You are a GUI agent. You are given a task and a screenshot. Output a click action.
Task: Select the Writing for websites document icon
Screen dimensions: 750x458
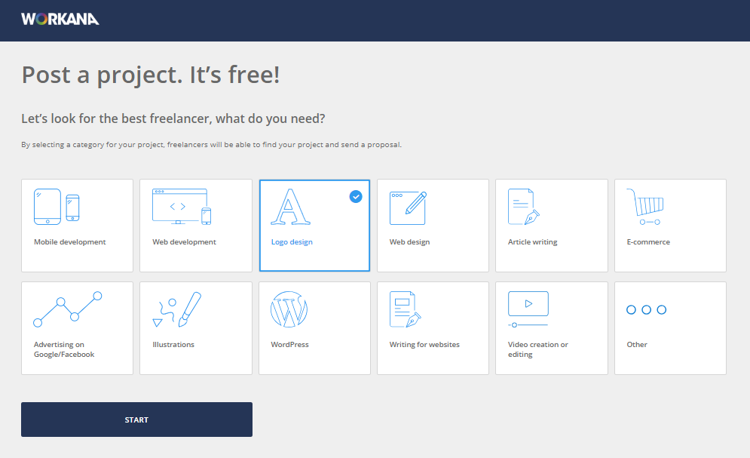point(405,309)
